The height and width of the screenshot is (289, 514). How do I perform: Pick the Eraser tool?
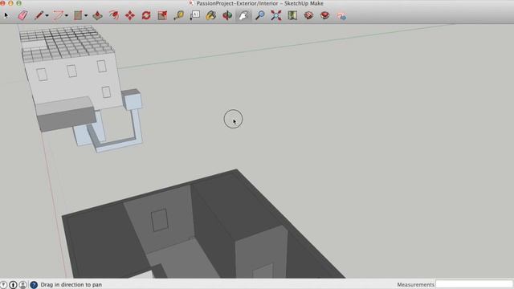[22, 15]
